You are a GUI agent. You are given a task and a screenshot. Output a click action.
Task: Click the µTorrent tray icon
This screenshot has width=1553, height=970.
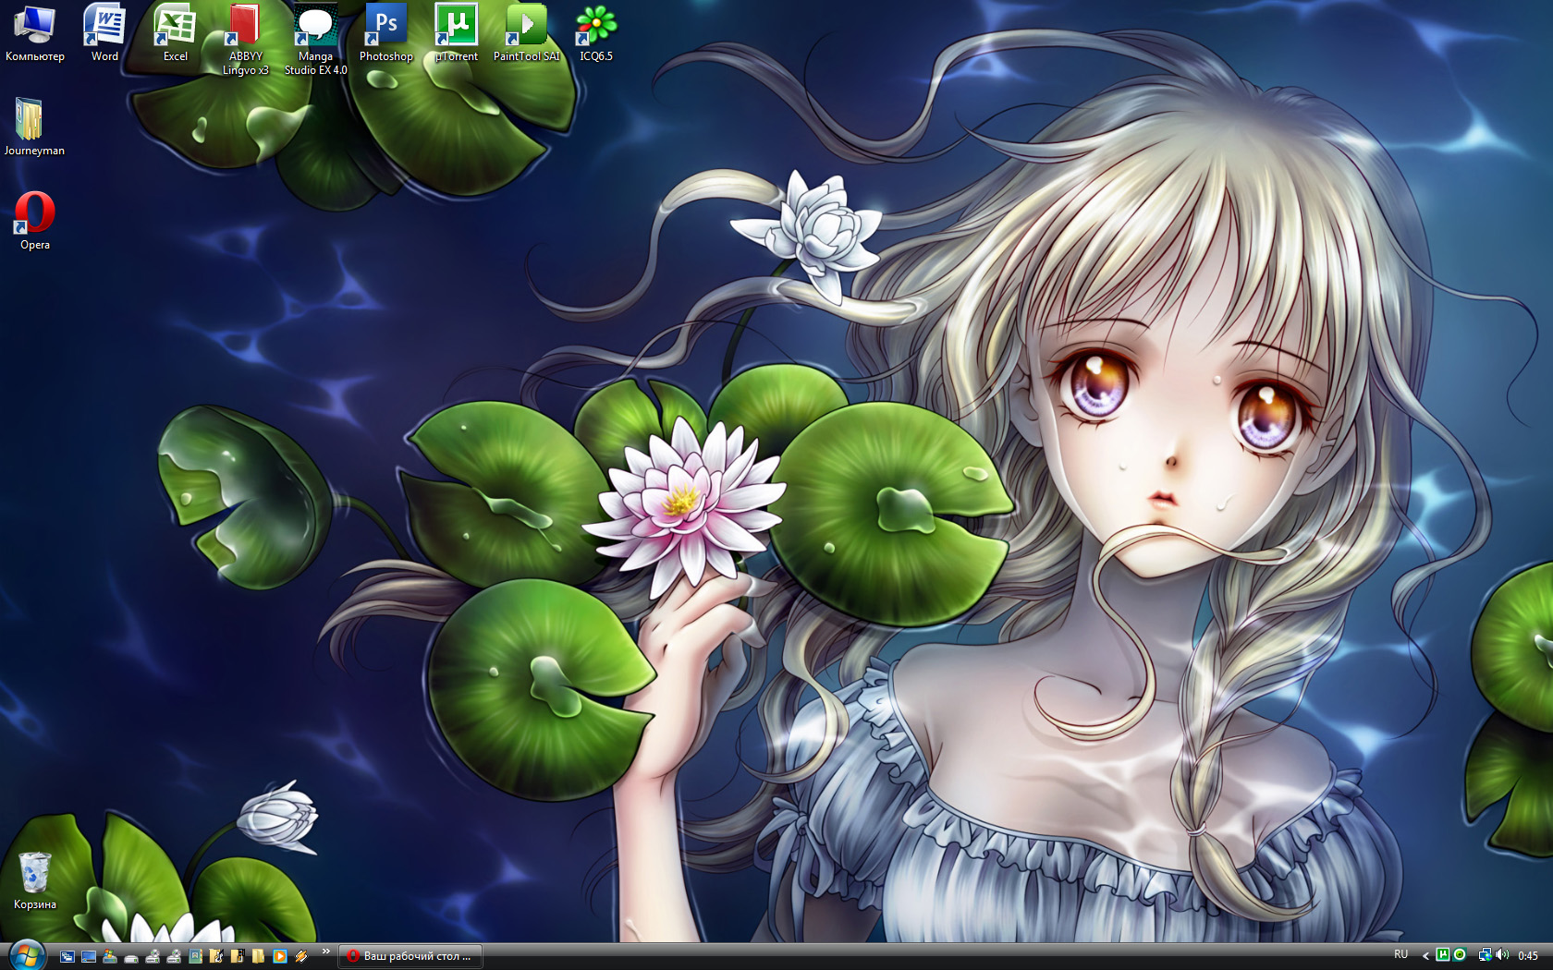(x=1442, y=954)
